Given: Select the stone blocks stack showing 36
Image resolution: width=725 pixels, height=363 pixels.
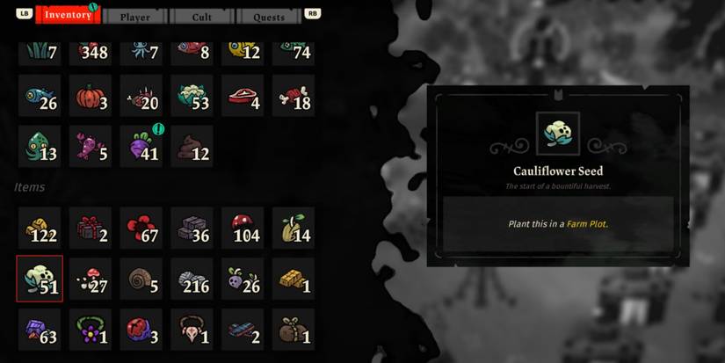Looking at the screenshot, I should (192, 228).
